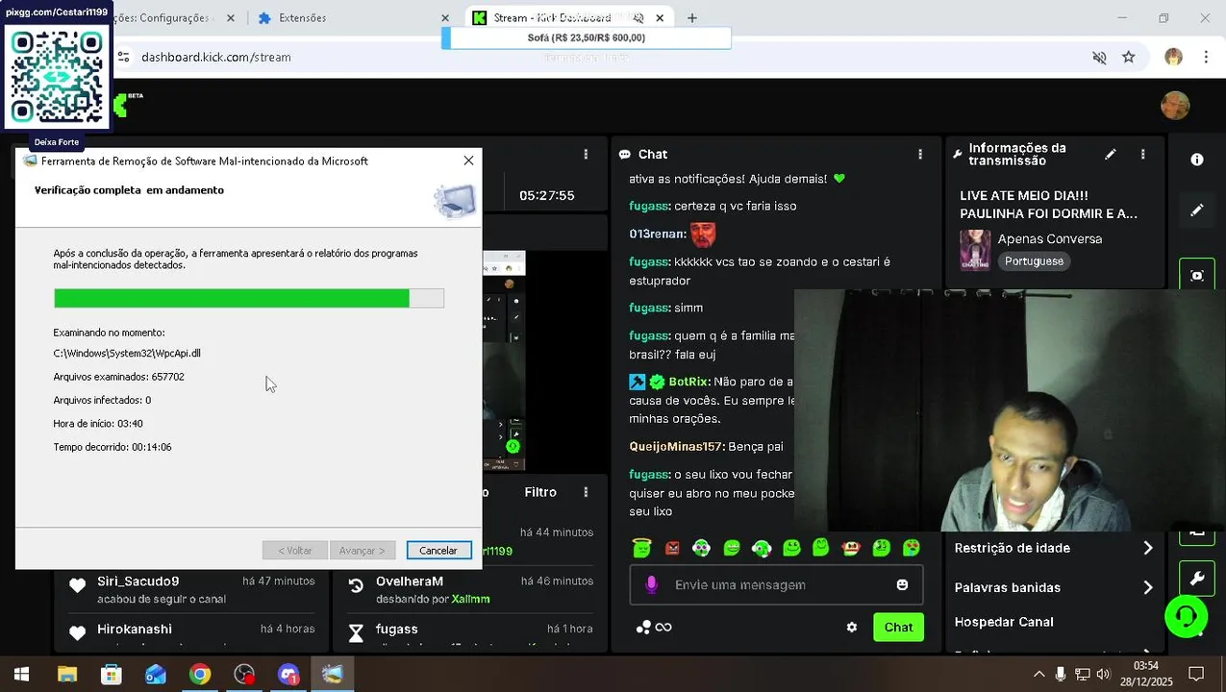
Task: Click the Filtro label
Action: (540, 492)
